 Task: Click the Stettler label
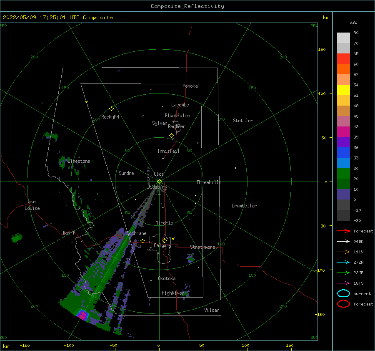tap(243, 121)
